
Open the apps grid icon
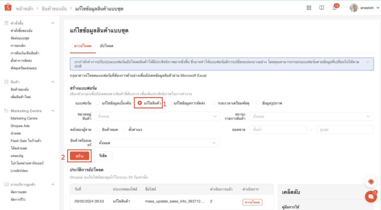tap(309, 8)
